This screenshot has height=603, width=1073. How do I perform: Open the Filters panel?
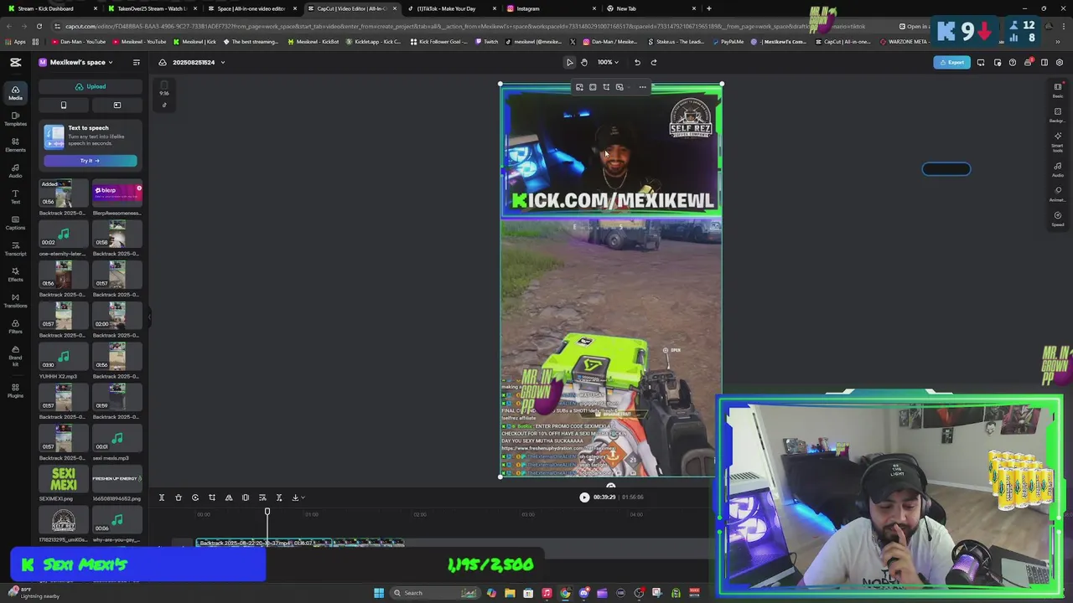(x=15, y=327)
